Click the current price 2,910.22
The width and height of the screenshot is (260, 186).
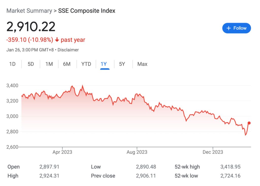[31, 27]
